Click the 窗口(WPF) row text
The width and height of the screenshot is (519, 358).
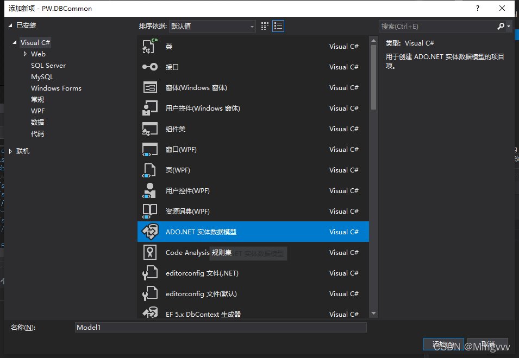tap(181, 150)
